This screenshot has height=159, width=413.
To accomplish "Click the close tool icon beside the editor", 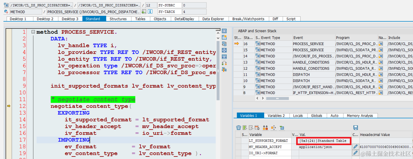I will click(224, 31).
